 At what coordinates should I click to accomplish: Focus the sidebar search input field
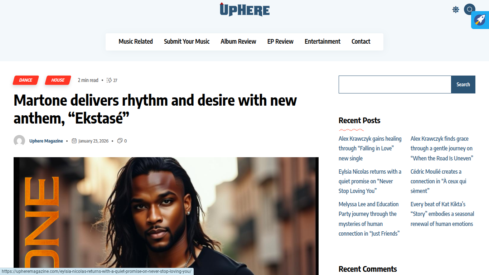click(395, 85)
